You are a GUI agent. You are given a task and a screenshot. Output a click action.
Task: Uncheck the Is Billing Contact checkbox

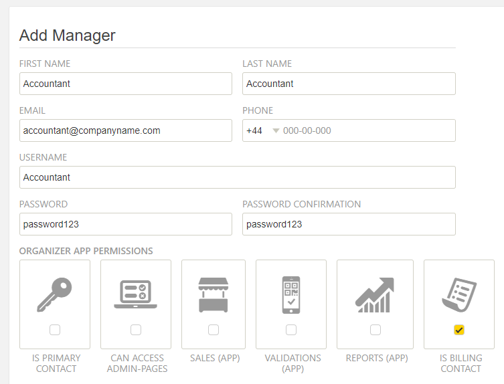[459, 330]
